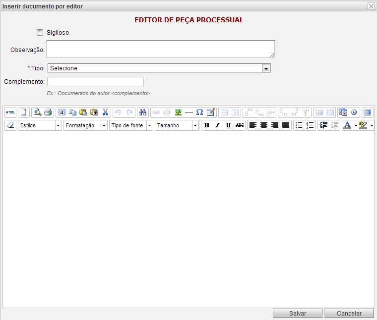Focus the Complemento input field

[96, 81]
